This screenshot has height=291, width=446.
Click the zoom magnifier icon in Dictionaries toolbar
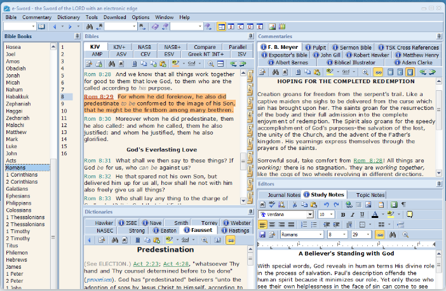click(x=204, y=240)
